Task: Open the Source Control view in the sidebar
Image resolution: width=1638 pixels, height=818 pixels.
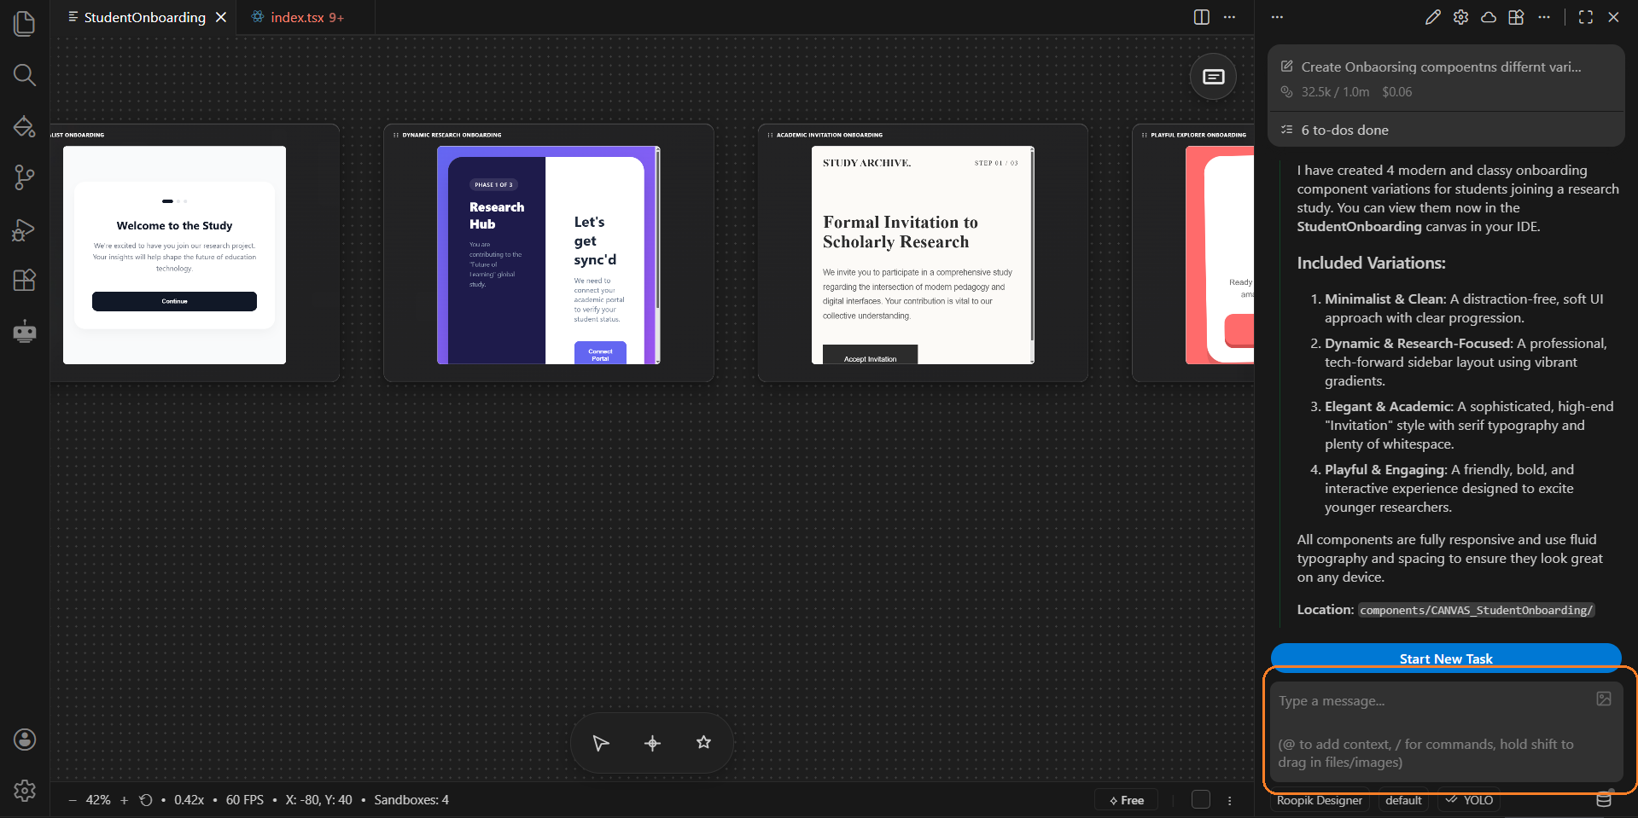Action: pyautogui.click(x=24, y=177)
